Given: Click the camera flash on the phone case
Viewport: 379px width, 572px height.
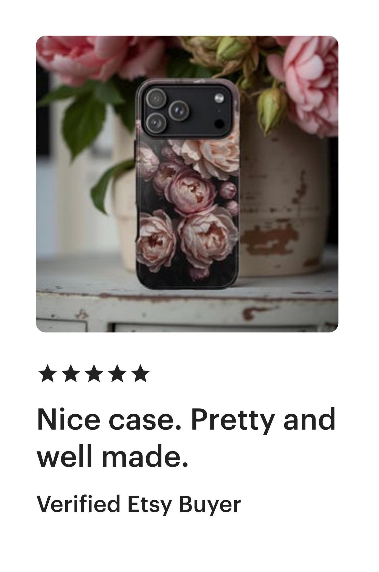Looking at the screenshot, I should pos(219,98).
